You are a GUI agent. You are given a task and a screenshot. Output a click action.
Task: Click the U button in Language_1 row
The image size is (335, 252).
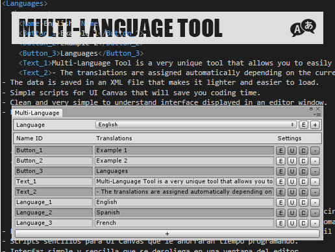click(x=292, y=202)
